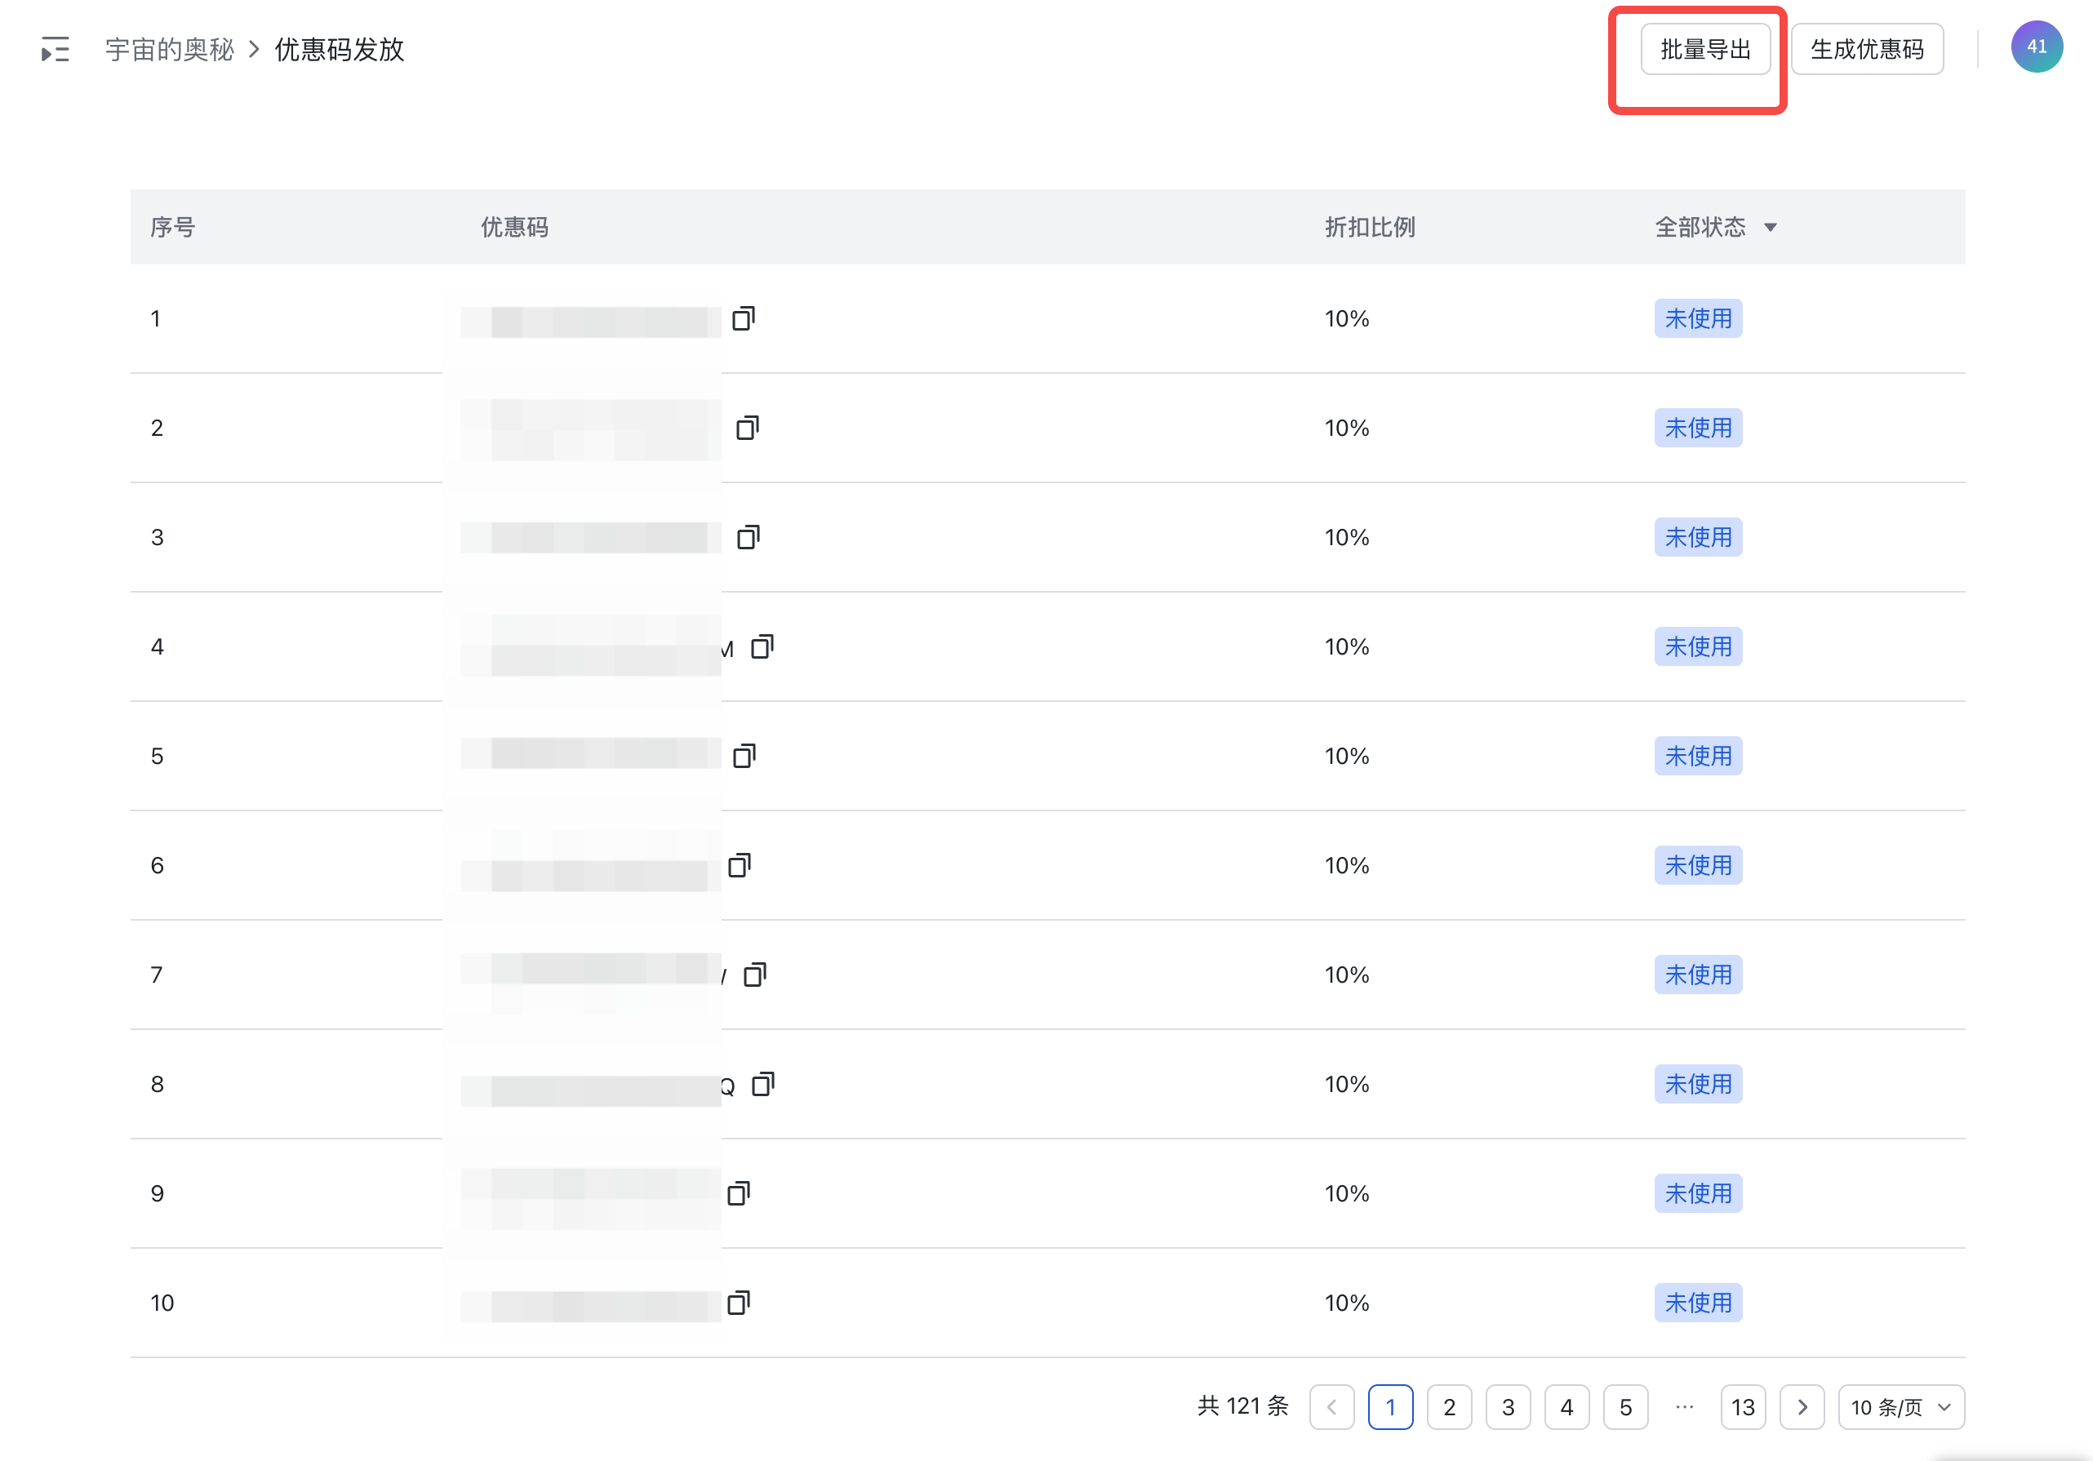This screenshot has width=2093, height=1461.
Task: Jump to last page 13
Action: tap(1742, 1407)
